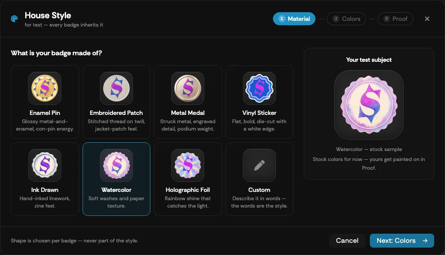The image size is (445, 255).
Task: Open the Custom pencil icon option
Action: click(x=259, y=165)
